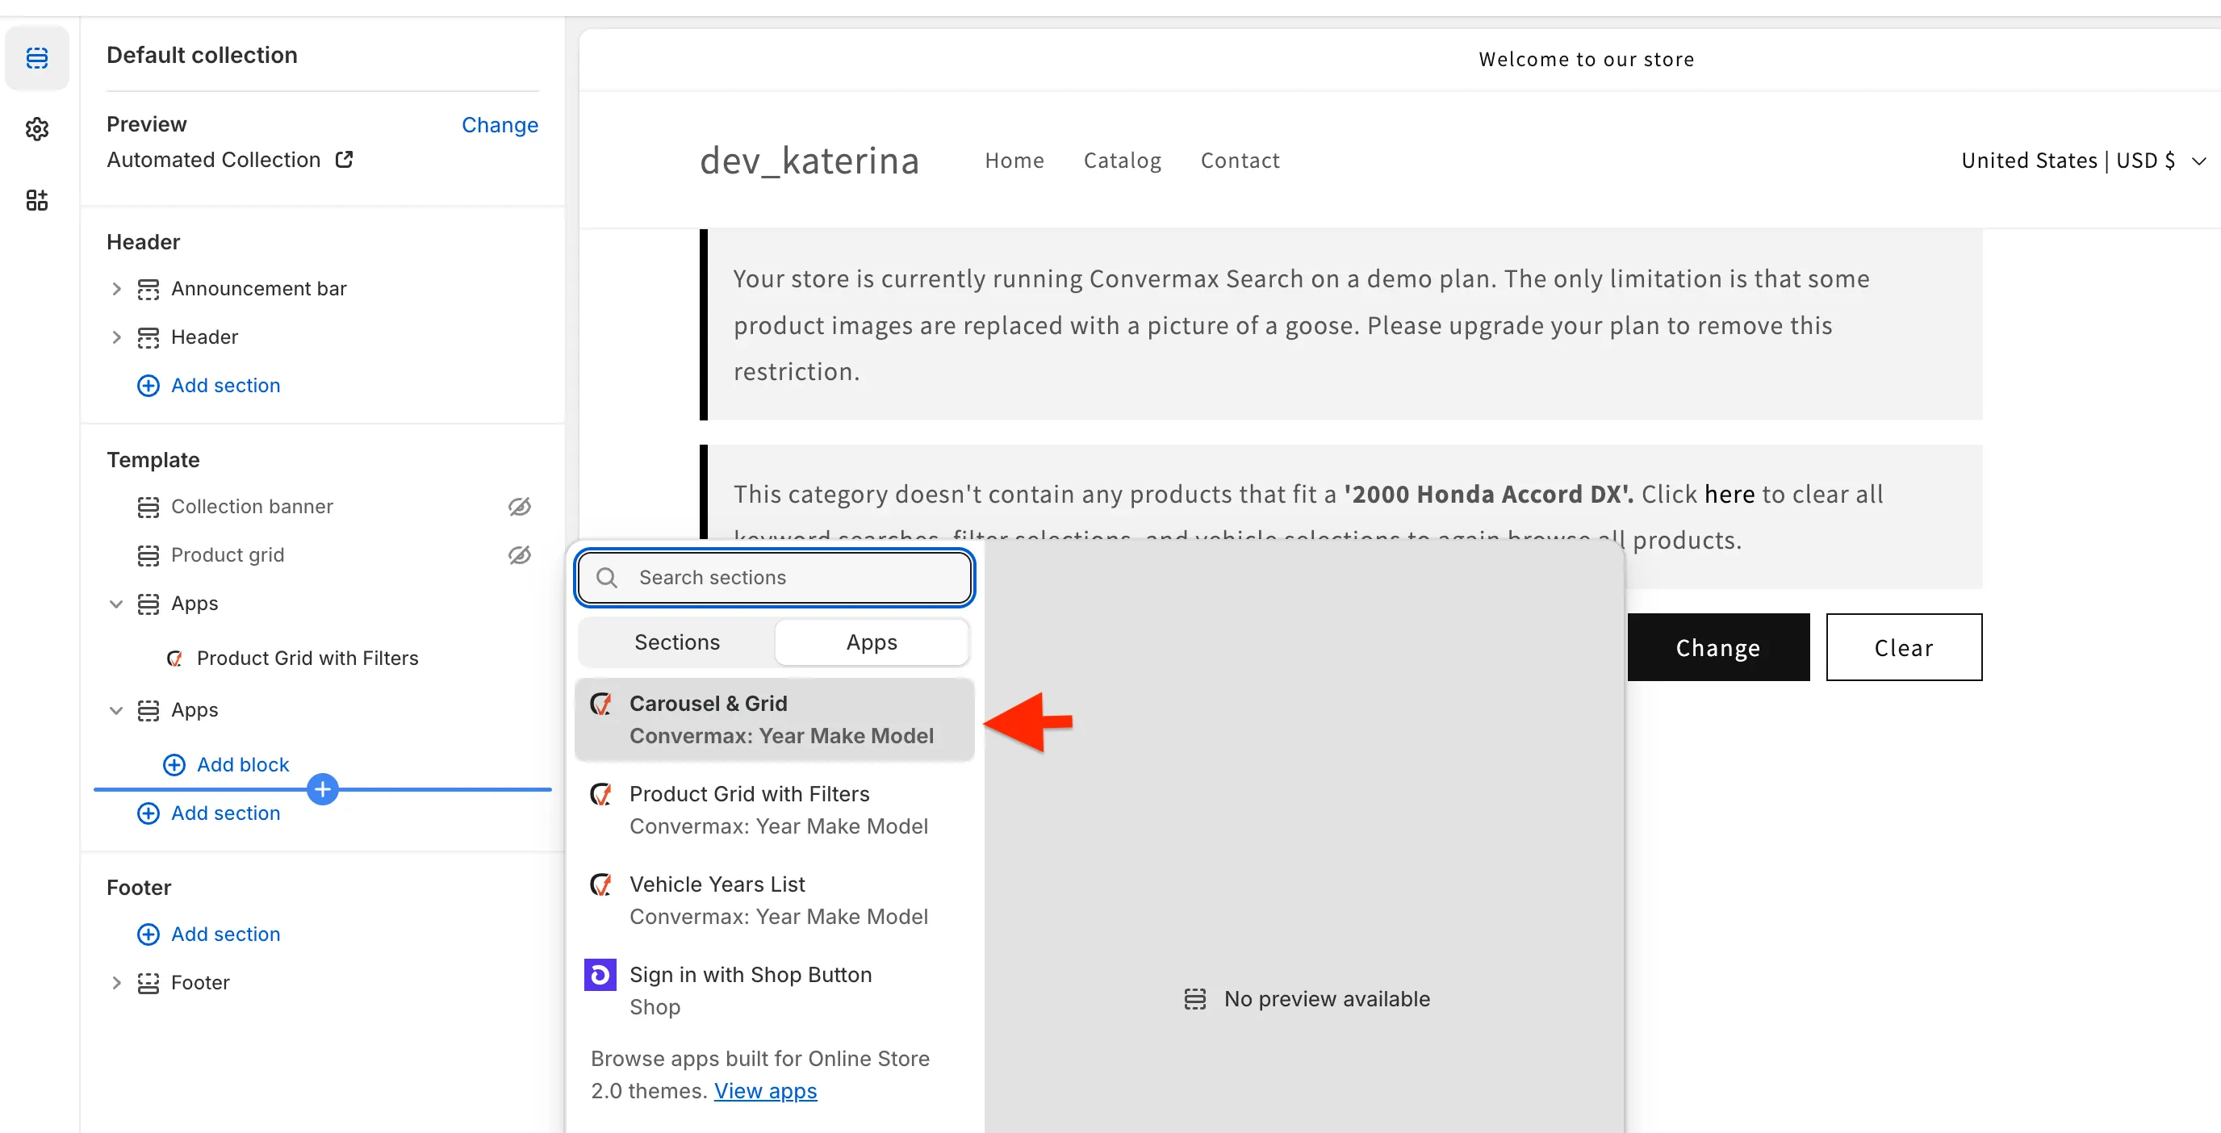
Task: Open the View apps link
Action: pos(765,1091)
